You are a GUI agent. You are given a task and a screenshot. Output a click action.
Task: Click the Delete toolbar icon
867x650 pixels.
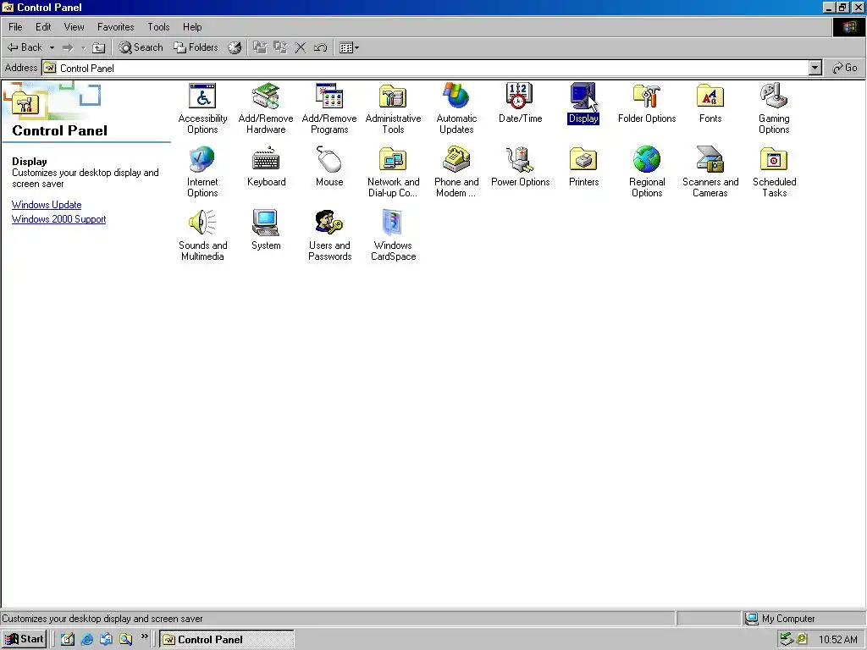coord(301,47)
